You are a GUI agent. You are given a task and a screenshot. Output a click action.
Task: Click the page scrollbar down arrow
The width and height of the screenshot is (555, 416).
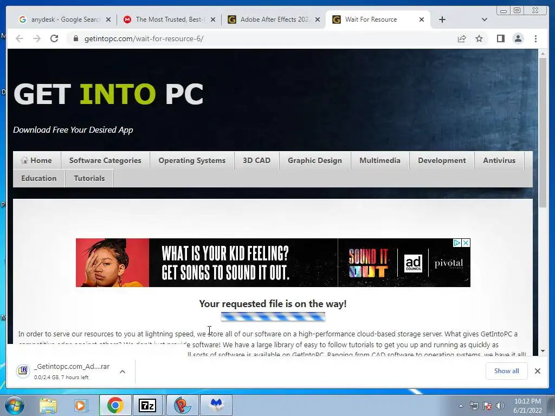543,350
